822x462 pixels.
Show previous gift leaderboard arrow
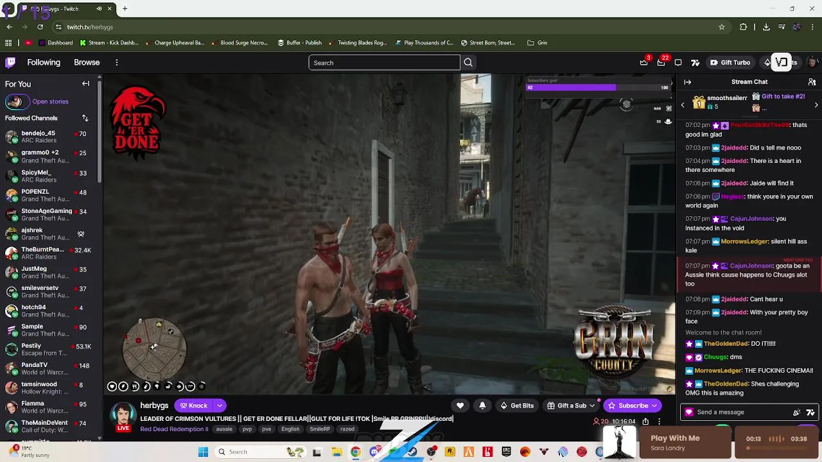(x=683, y=105)
